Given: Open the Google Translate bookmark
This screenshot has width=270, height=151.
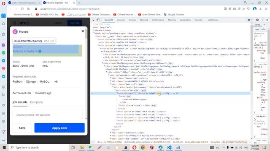Looking at the screenshot, I should (174, 15).
